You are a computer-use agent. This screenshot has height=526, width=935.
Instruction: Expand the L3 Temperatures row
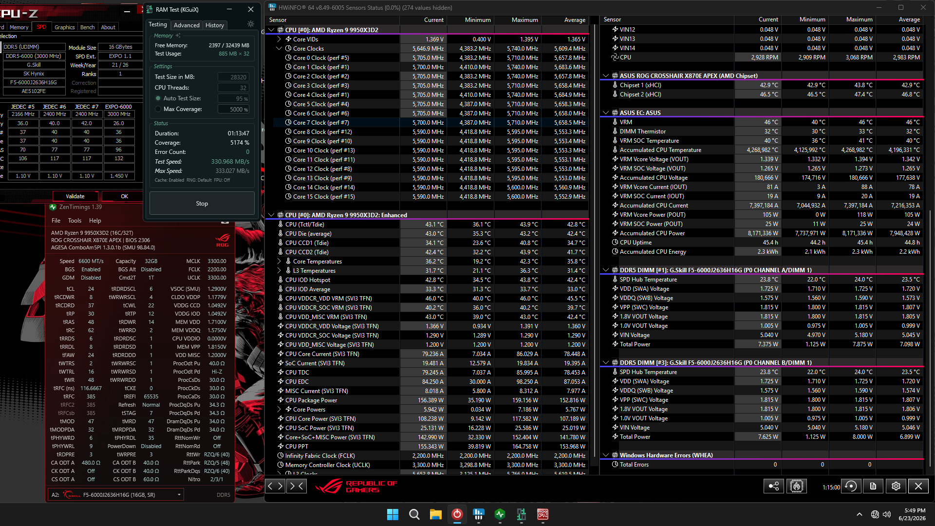(x=279, y=271)
